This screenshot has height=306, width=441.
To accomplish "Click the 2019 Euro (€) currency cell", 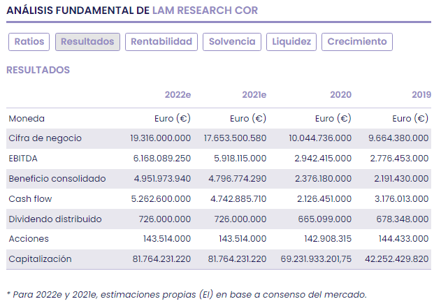I will click(x=410, y=118).
